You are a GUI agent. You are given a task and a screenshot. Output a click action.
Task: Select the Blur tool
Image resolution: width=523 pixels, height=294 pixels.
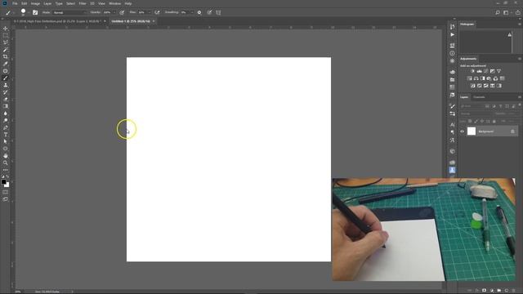(6, 114)
